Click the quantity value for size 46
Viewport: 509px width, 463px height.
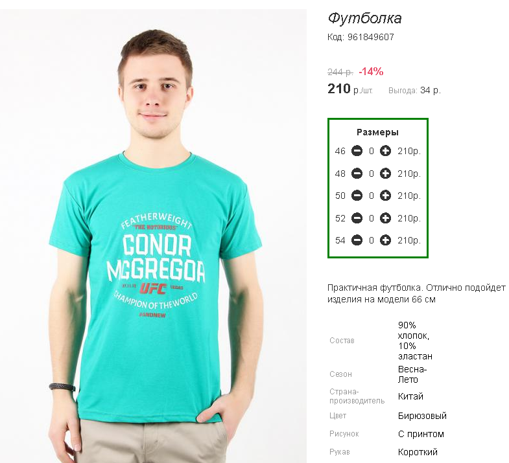[x=372, y=151]
